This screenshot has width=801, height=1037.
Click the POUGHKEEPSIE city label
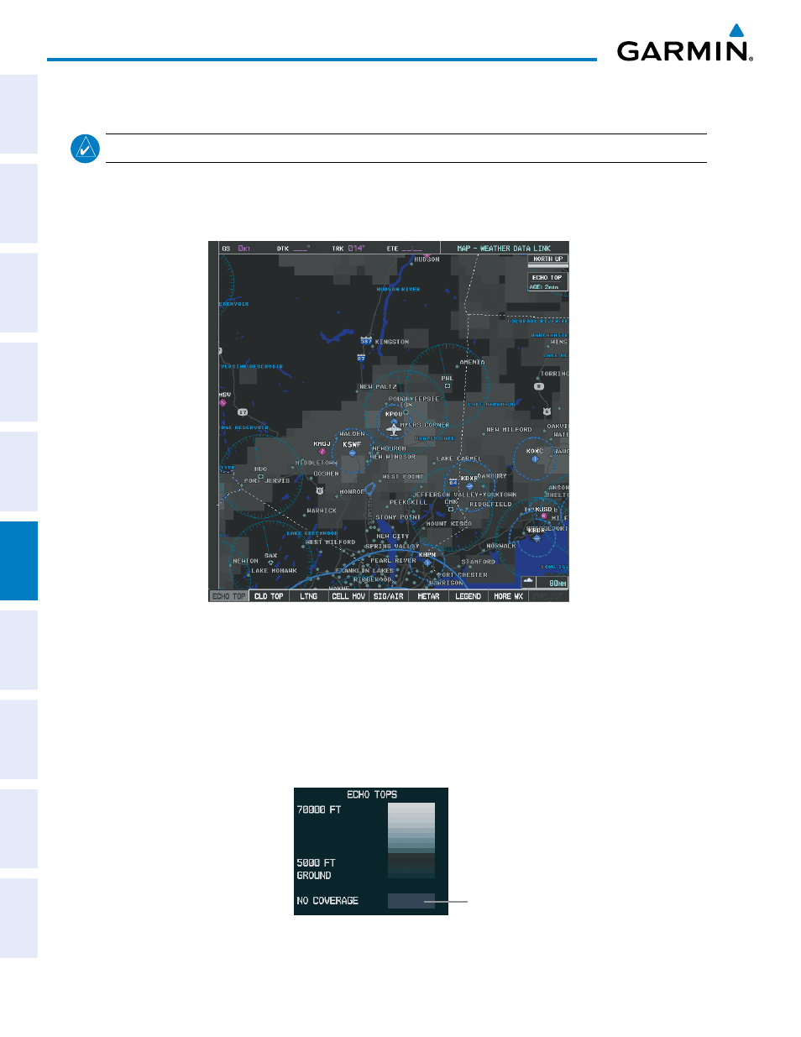414,399
